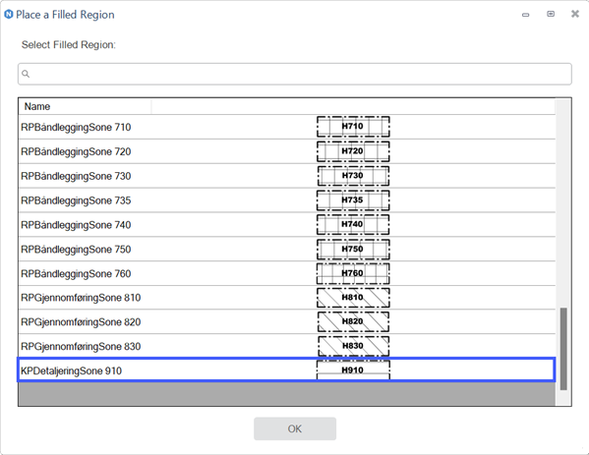Confirm selection with OK button
Viewport: 589px width, 455px height.
click(x=295, y=428)
